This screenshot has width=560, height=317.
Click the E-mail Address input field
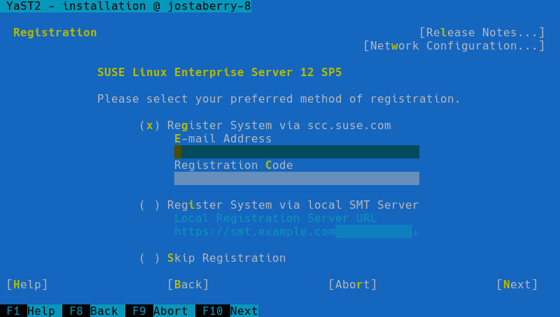click(x=296, y=152)
